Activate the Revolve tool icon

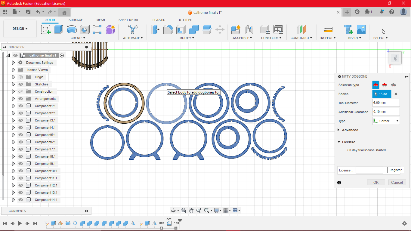pos(72,29)
